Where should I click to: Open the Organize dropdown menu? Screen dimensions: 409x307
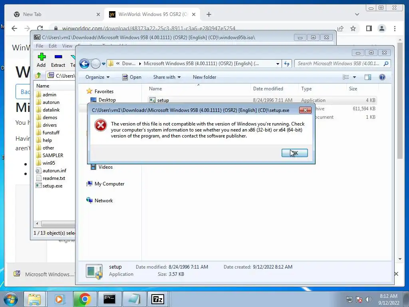pos(97,77)
